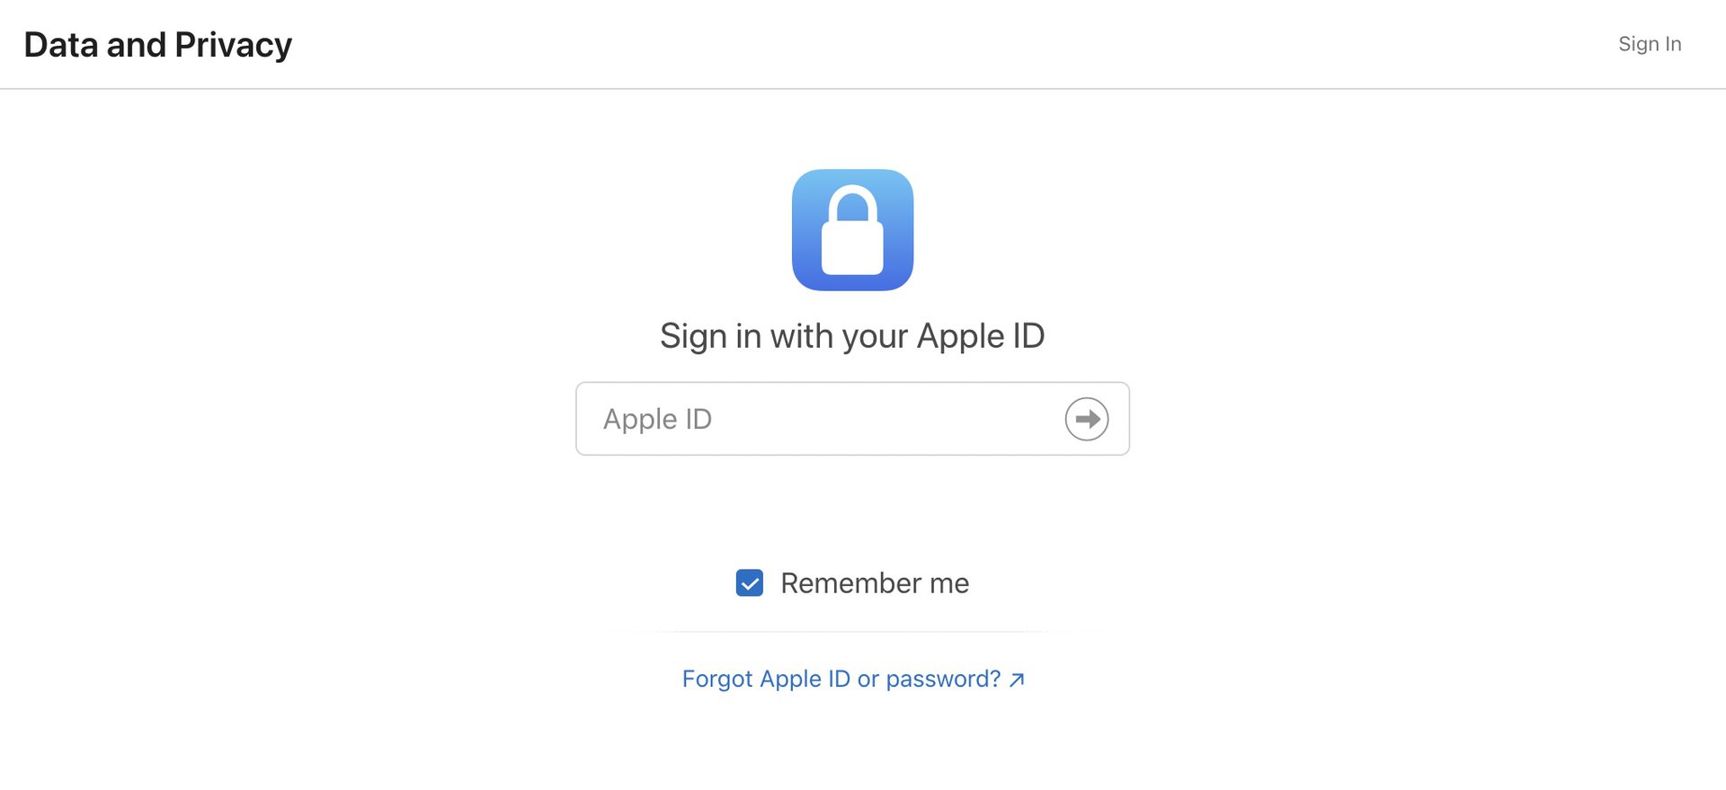Click the word Privacy in the page header

(233, 45)
